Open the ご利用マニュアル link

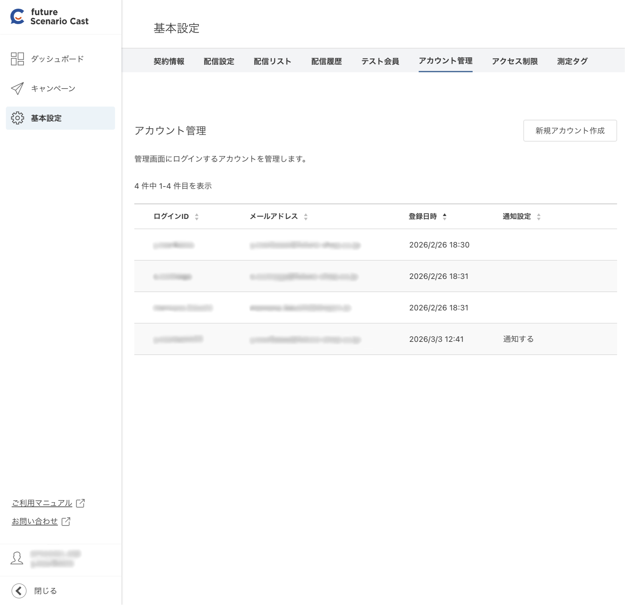click(42, 503)
